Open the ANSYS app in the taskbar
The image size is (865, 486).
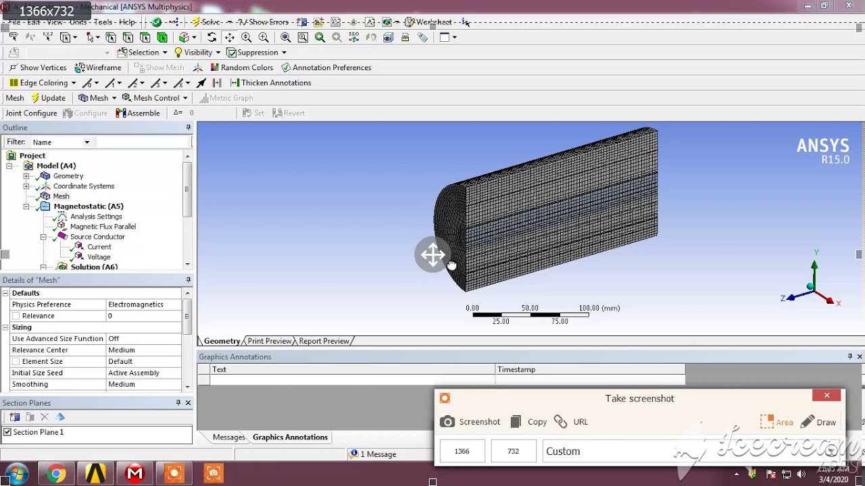(95, 474)
